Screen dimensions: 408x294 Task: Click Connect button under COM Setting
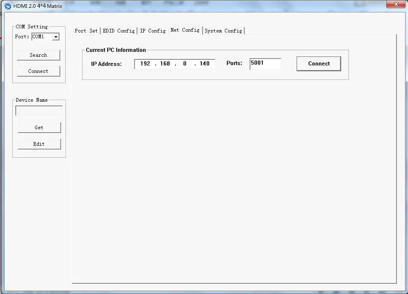[x=38, y=71]
